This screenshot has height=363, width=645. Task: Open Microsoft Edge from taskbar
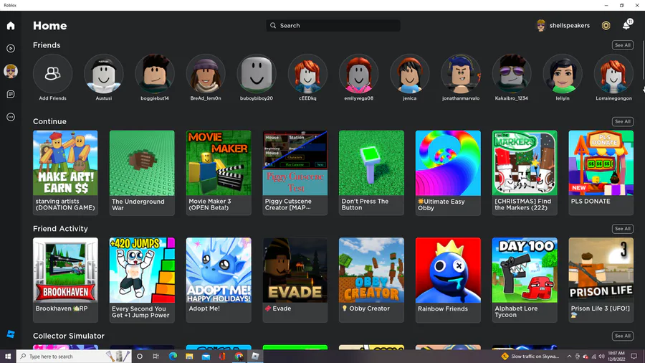[173, 357]
